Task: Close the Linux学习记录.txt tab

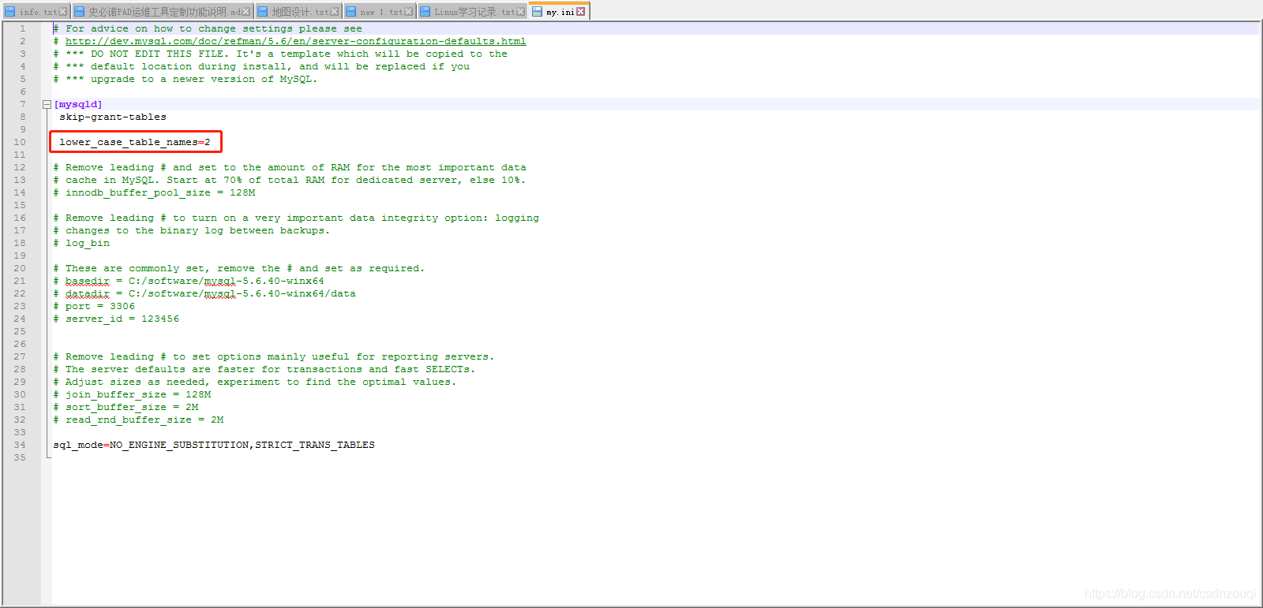Action: tap(520, 12)
